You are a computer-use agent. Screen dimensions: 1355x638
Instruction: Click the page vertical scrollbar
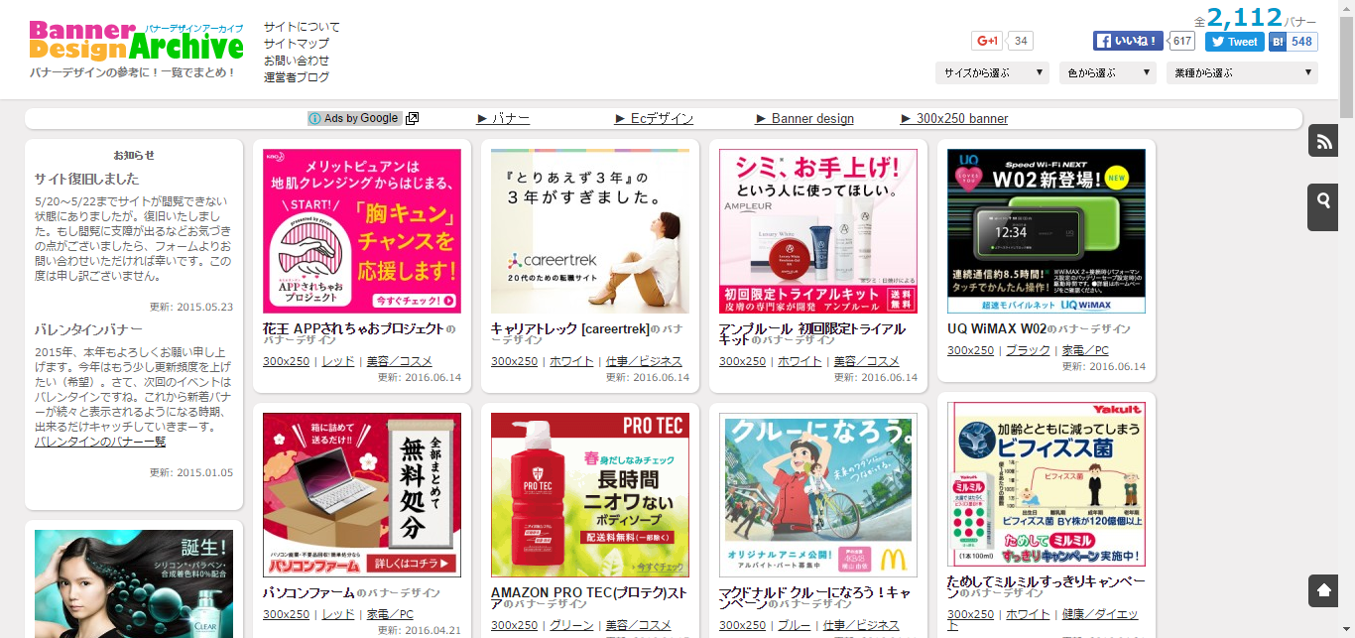tap(1346, 298)
